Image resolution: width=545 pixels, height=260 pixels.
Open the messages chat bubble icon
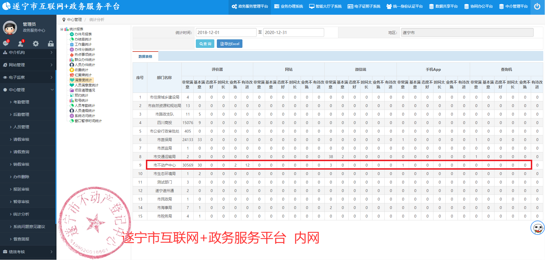6,43
